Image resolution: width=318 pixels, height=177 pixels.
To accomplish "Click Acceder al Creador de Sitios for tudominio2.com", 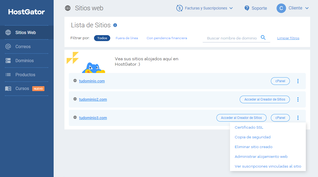I will click(x=265, y=99).
